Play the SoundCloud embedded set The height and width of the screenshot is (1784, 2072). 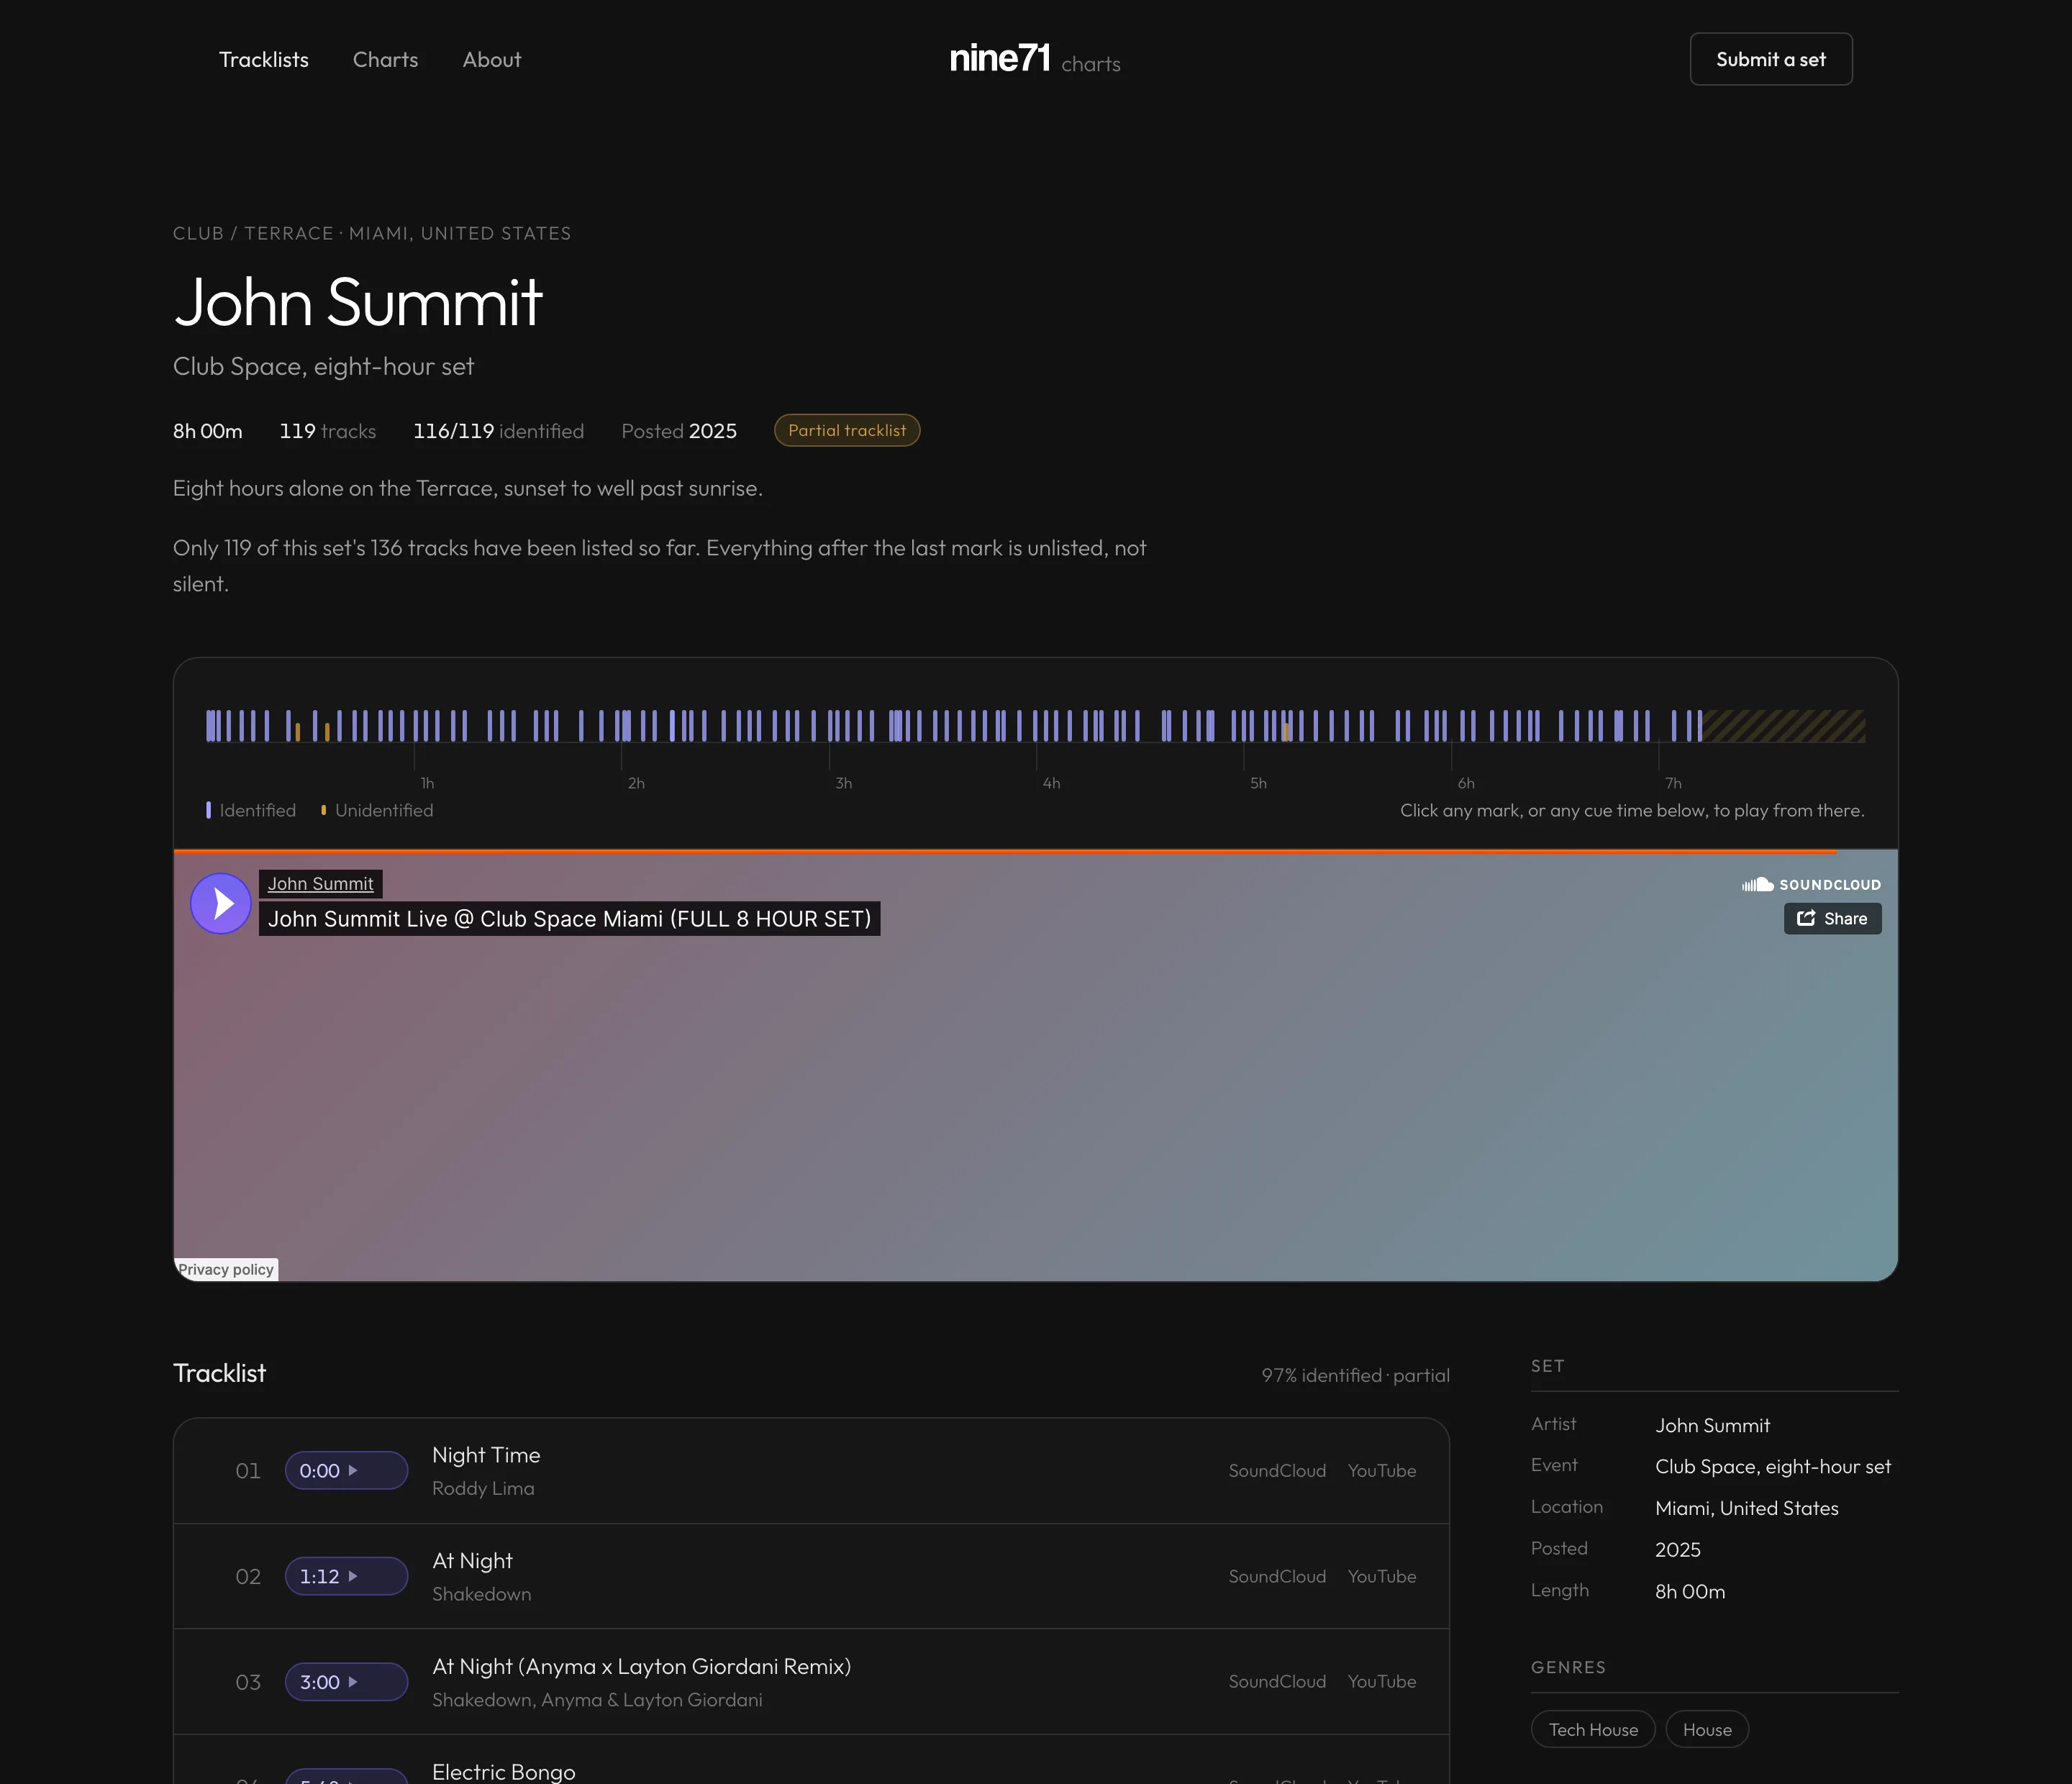[221, 903]
